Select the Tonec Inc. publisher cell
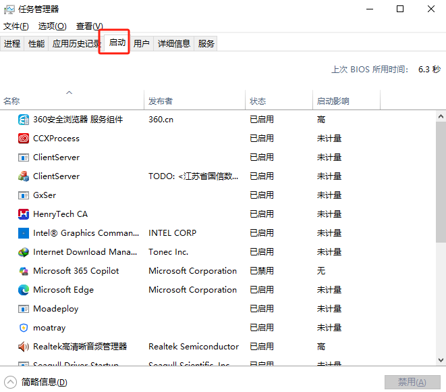 click(168, 252)
